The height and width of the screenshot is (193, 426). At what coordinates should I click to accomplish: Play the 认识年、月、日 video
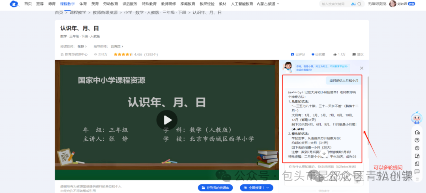click(167, 120)
